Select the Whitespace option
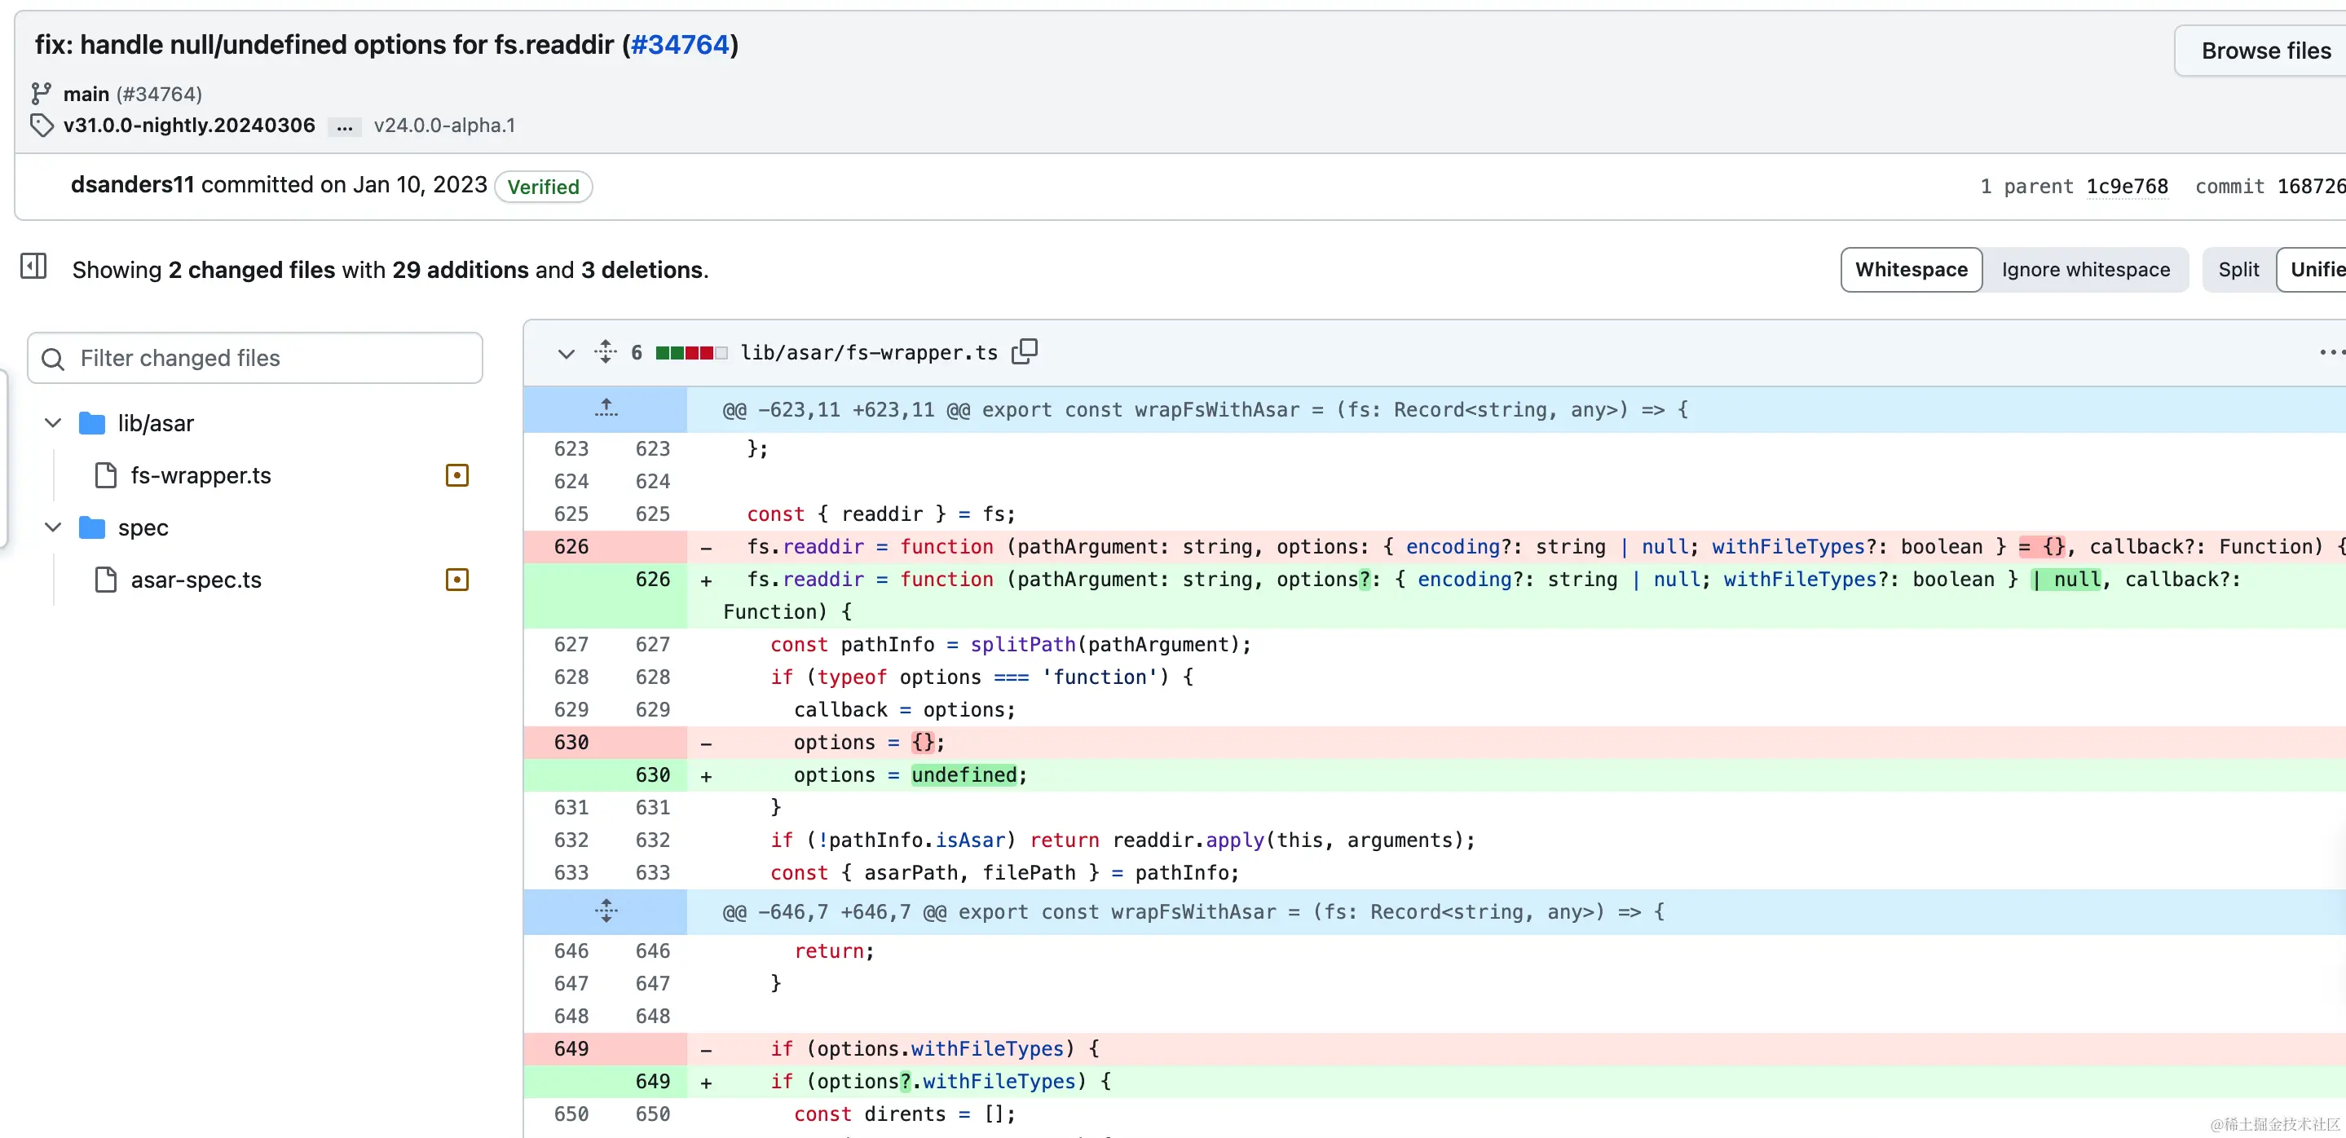 (1911, 270)
